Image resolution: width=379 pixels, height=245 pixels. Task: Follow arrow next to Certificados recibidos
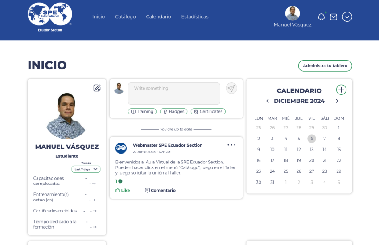coord(95,211)
